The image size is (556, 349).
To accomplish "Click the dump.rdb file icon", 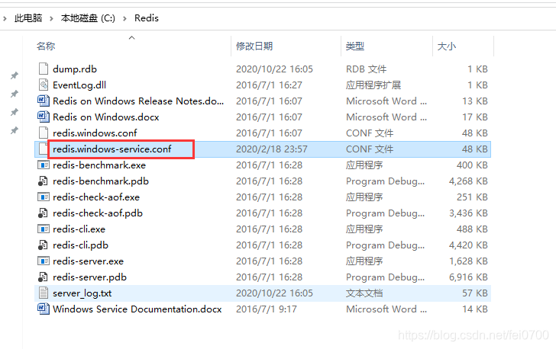I will [x=44, y=69].
